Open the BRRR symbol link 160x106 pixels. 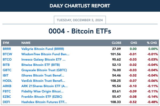(x=7, y=49)
